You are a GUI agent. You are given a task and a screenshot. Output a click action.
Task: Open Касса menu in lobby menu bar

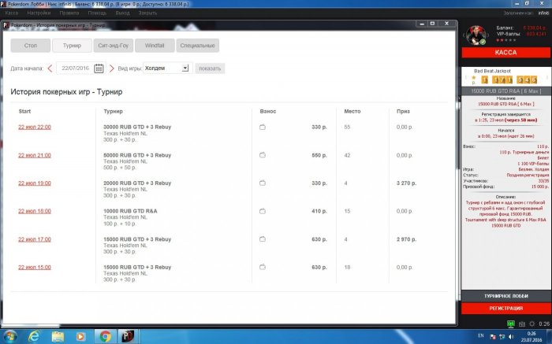12,13
